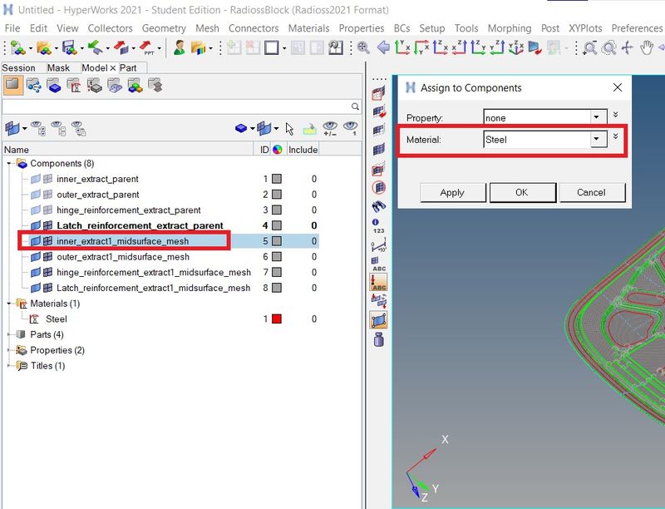Expand the Titles tree node
Image resolution: width=665 pixels, height=509 pixels.
click(9, 366)
